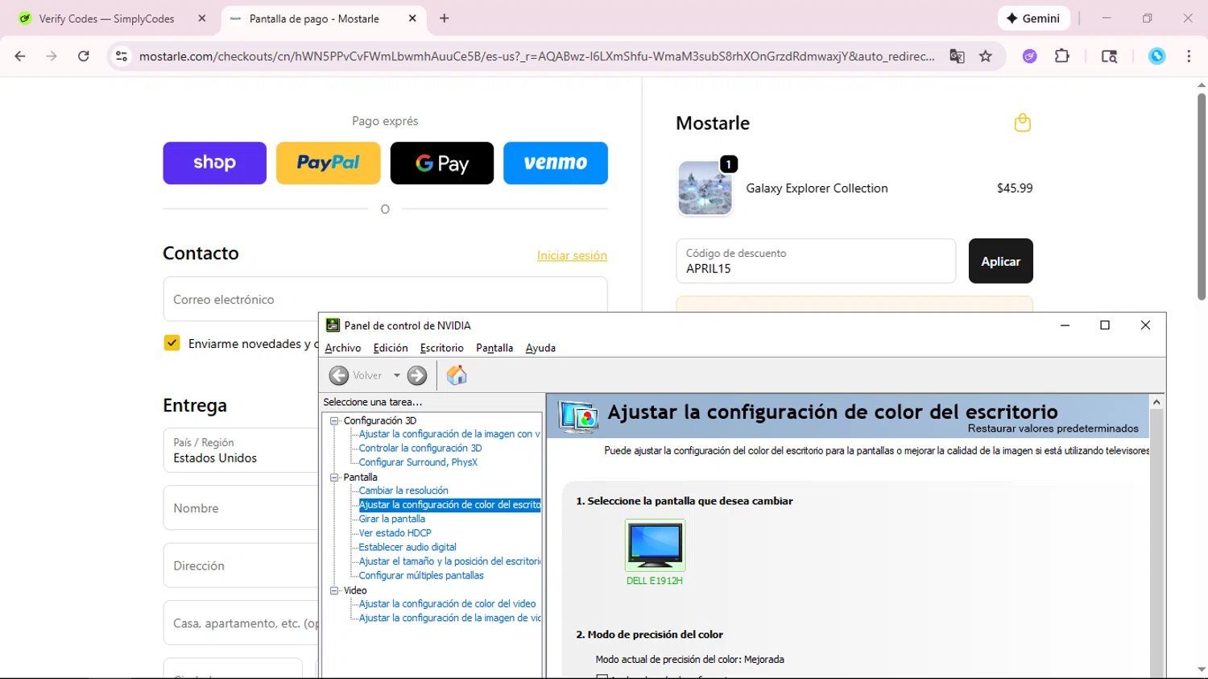Pay with Venmo button
The image size is (1208, 679).
coord(556,163)
